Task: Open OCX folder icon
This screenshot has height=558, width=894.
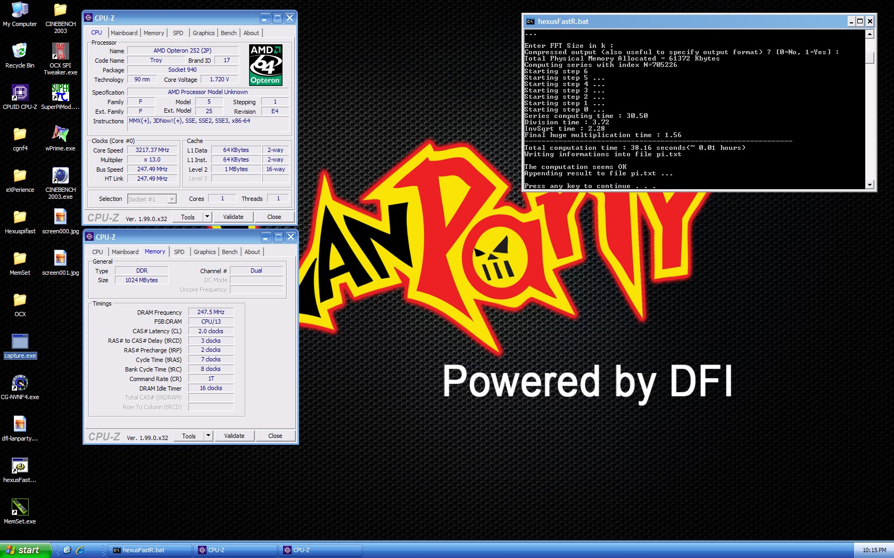Action: point(20,305)
